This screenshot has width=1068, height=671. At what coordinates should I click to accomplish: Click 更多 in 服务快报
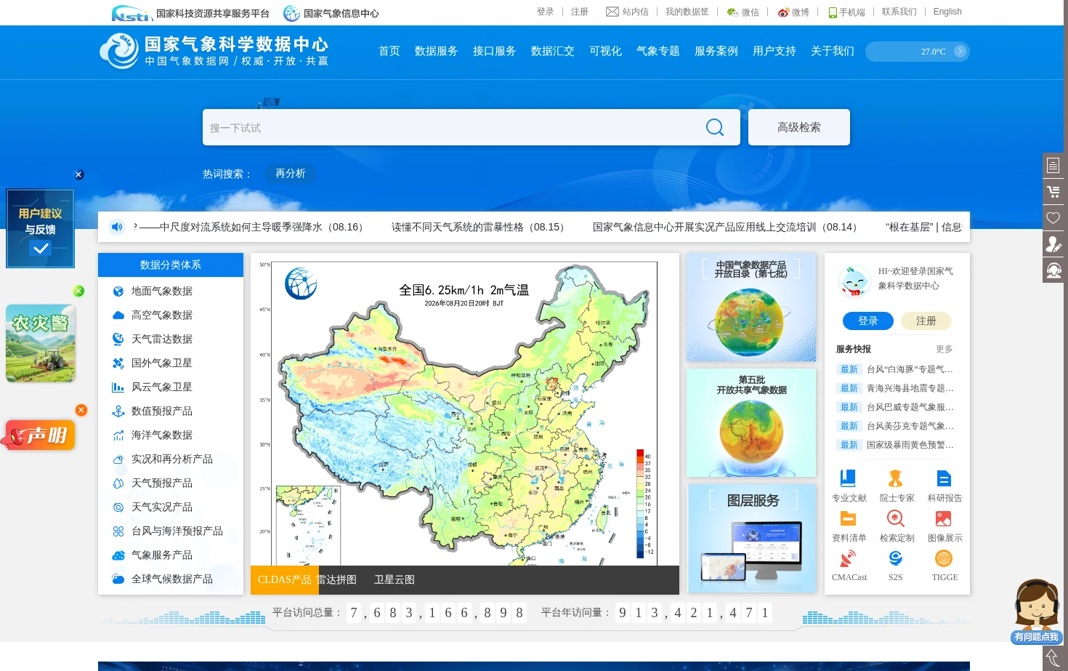[944, 349]
